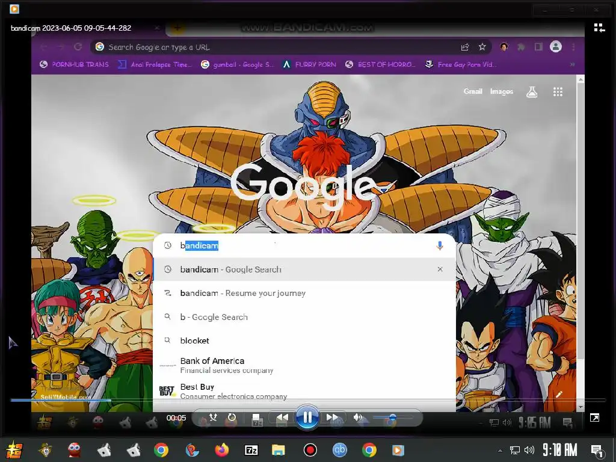Choose the b - Google Search suggestion

(304, 317)
